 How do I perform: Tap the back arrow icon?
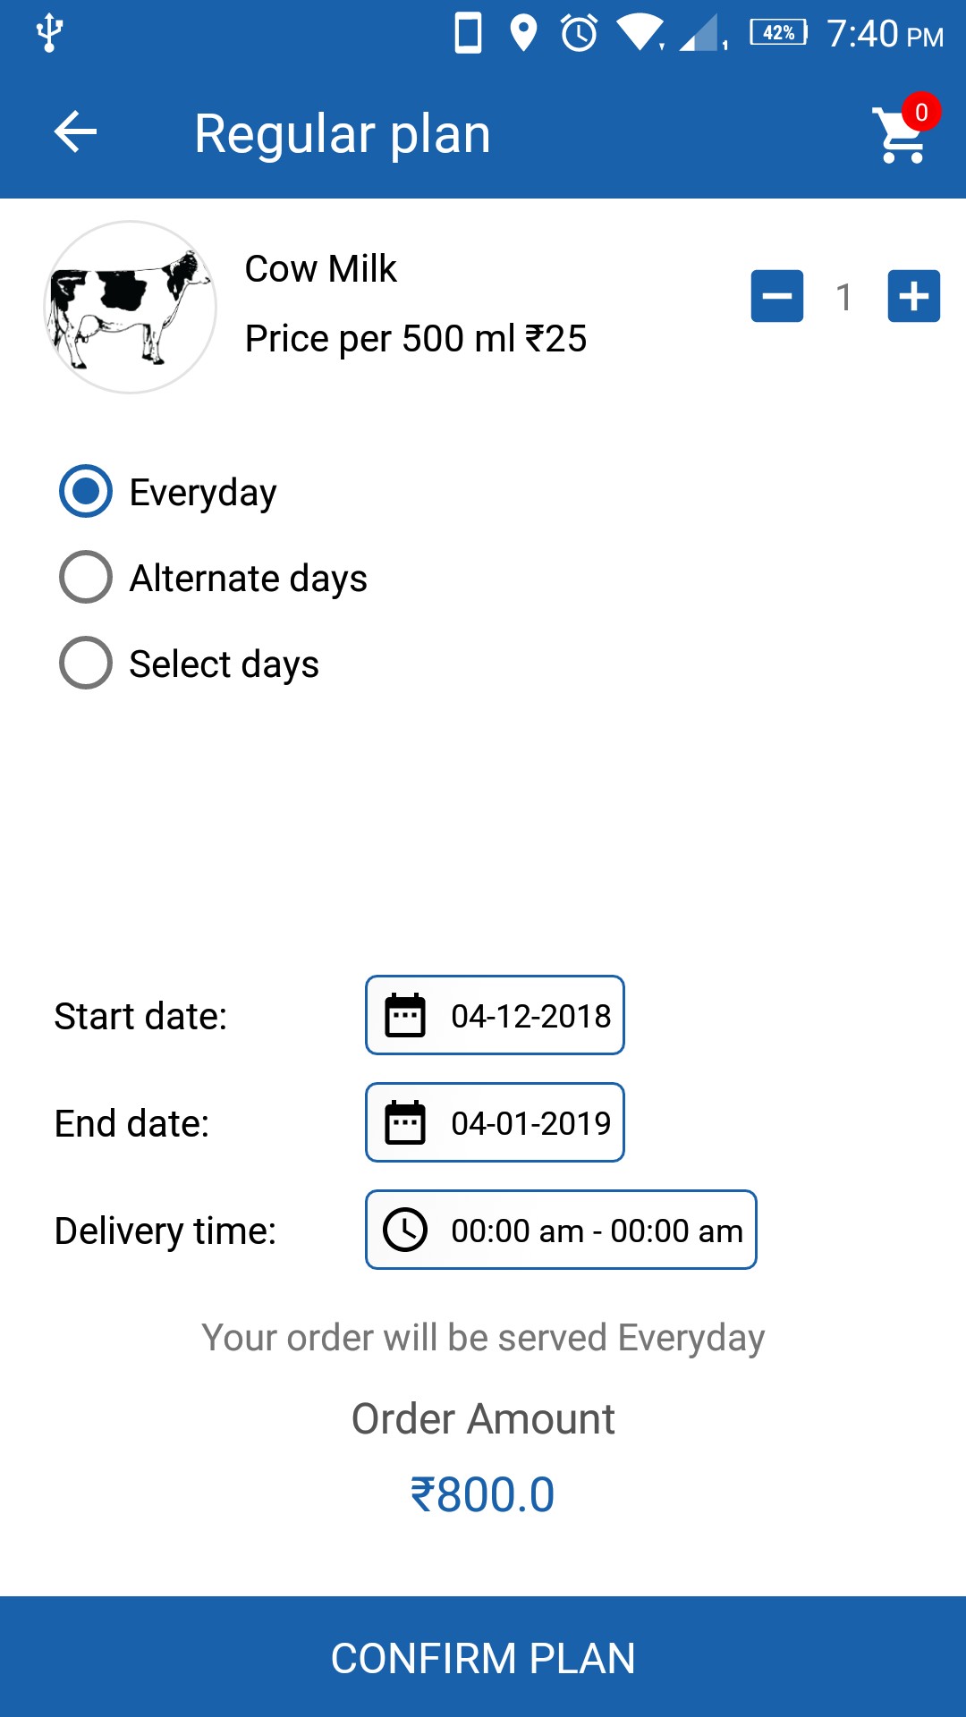pos(75,132)
